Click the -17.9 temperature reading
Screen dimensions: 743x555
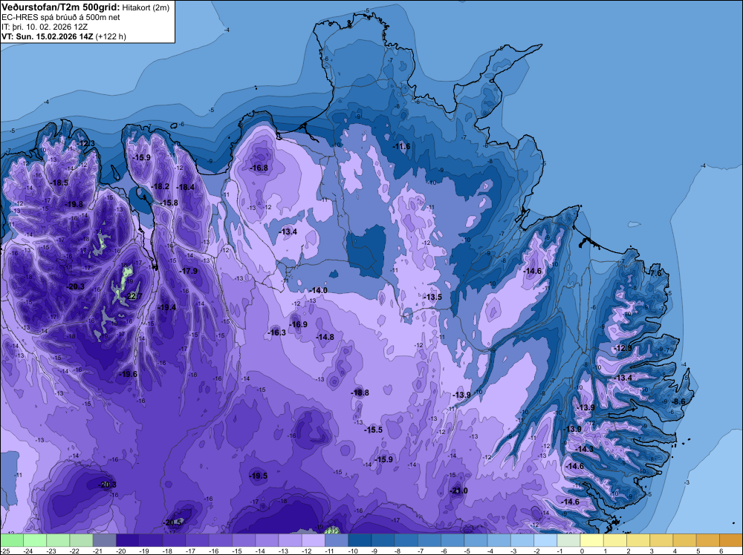coord(189,271)
